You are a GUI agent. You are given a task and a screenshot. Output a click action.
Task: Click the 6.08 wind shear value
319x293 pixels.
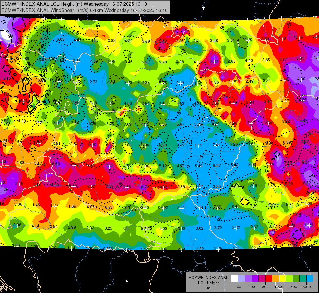163,229
